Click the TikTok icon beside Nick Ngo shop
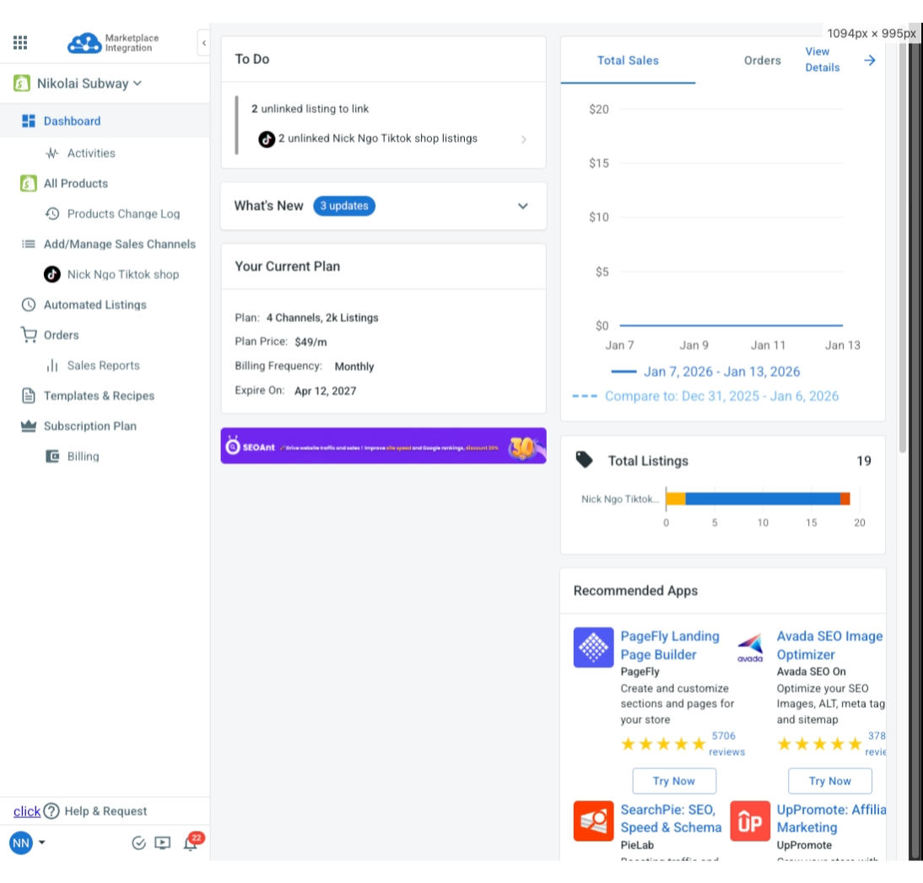 (52, 274)
